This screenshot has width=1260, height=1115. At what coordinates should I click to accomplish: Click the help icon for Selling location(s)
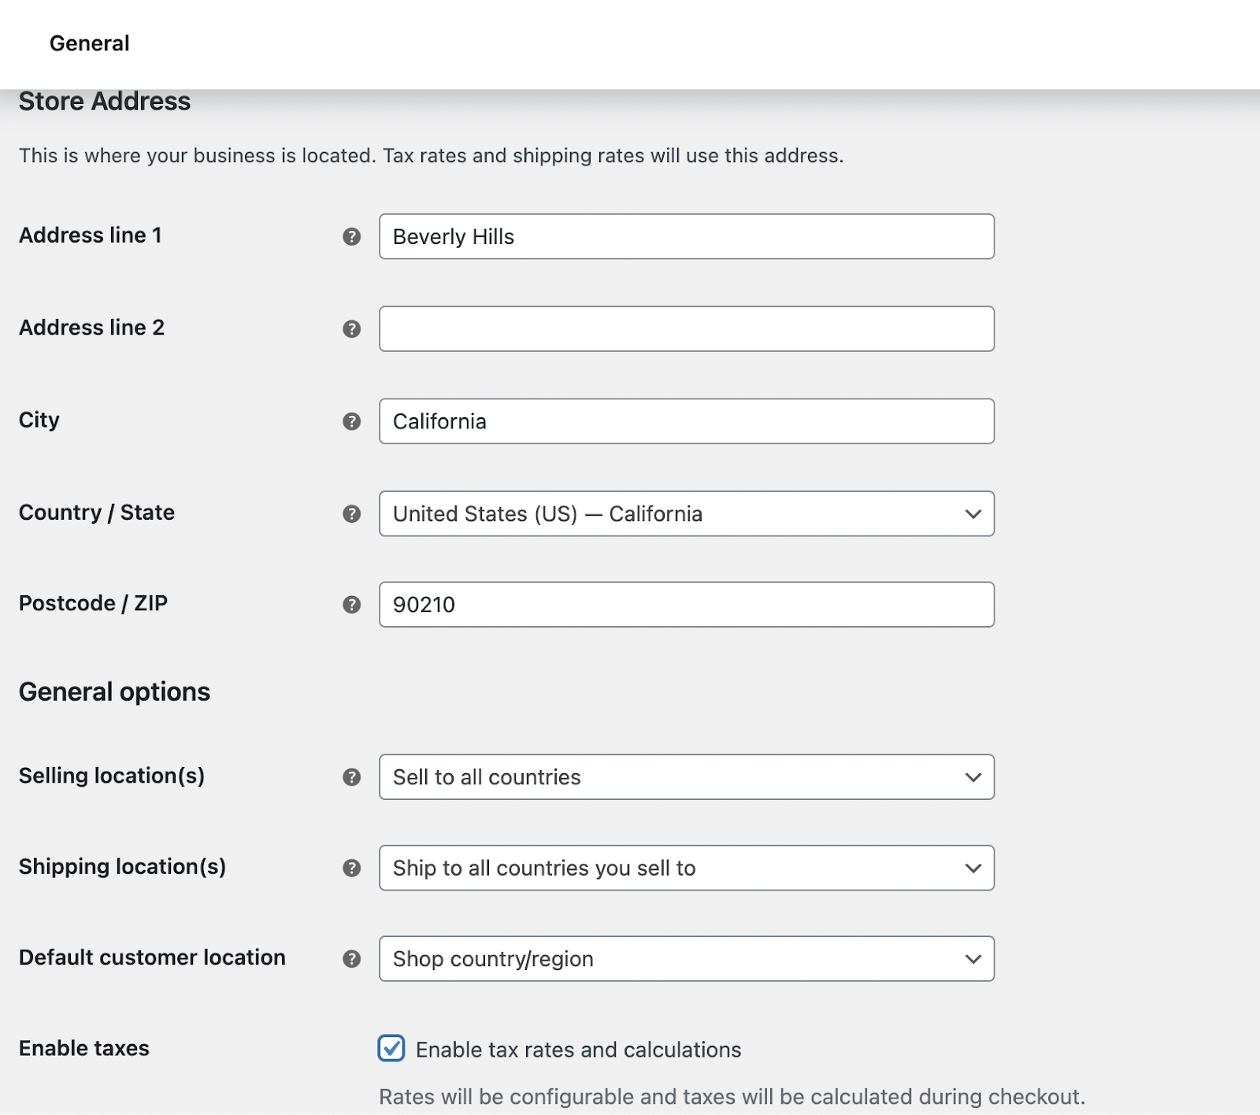point(352,777)
